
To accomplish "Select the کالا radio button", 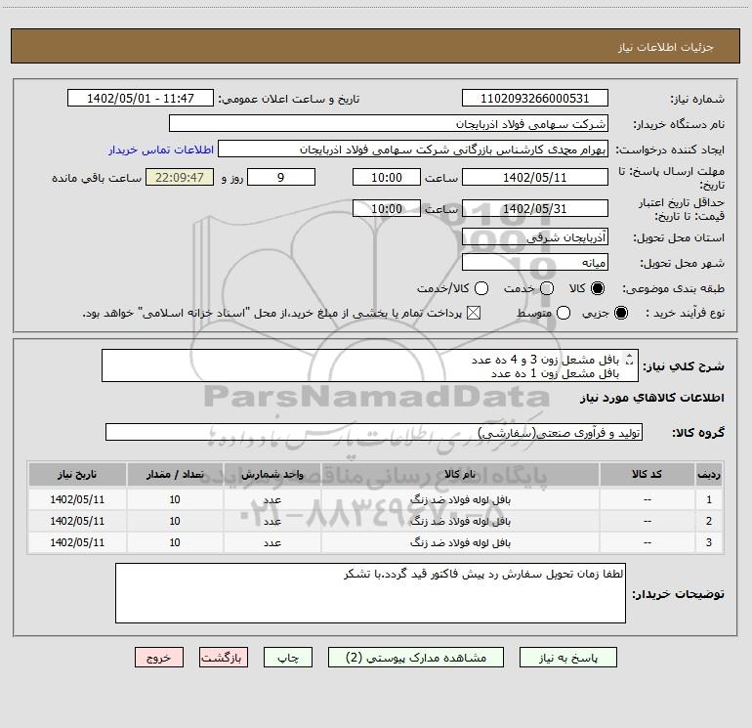I will pos(598,288).
